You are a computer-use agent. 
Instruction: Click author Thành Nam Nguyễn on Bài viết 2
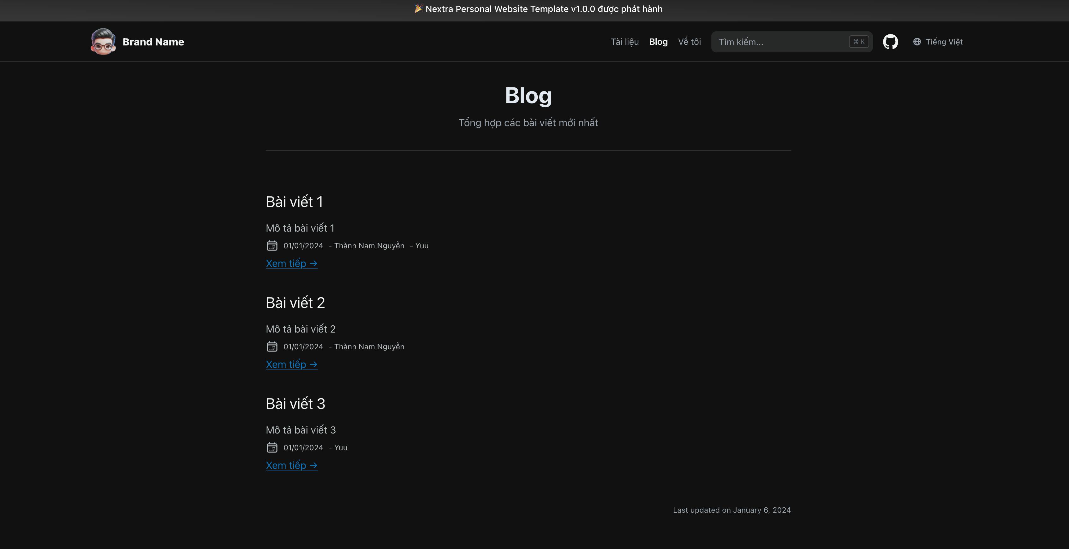click(369, 347)
